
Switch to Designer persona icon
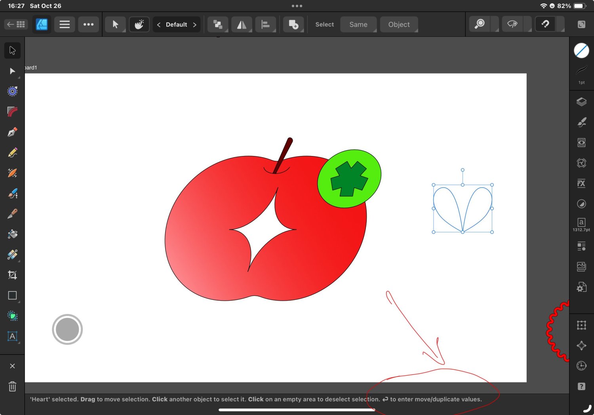pos(42,25)
